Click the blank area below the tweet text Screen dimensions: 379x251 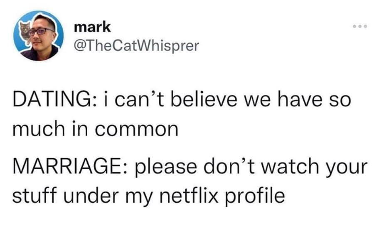(x=189, y=230)
